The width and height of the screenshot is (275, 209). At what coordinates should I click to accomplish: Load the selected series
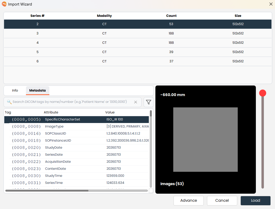click(256, 200)
